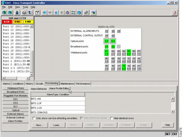Select green wideband port 05 5-1
The height and width of the screenshot is (137, 182).
tap(129, 53)
